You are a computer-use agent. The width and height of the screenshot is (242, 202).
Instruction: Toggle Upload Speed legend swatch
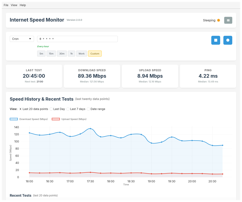coord(56,119)
